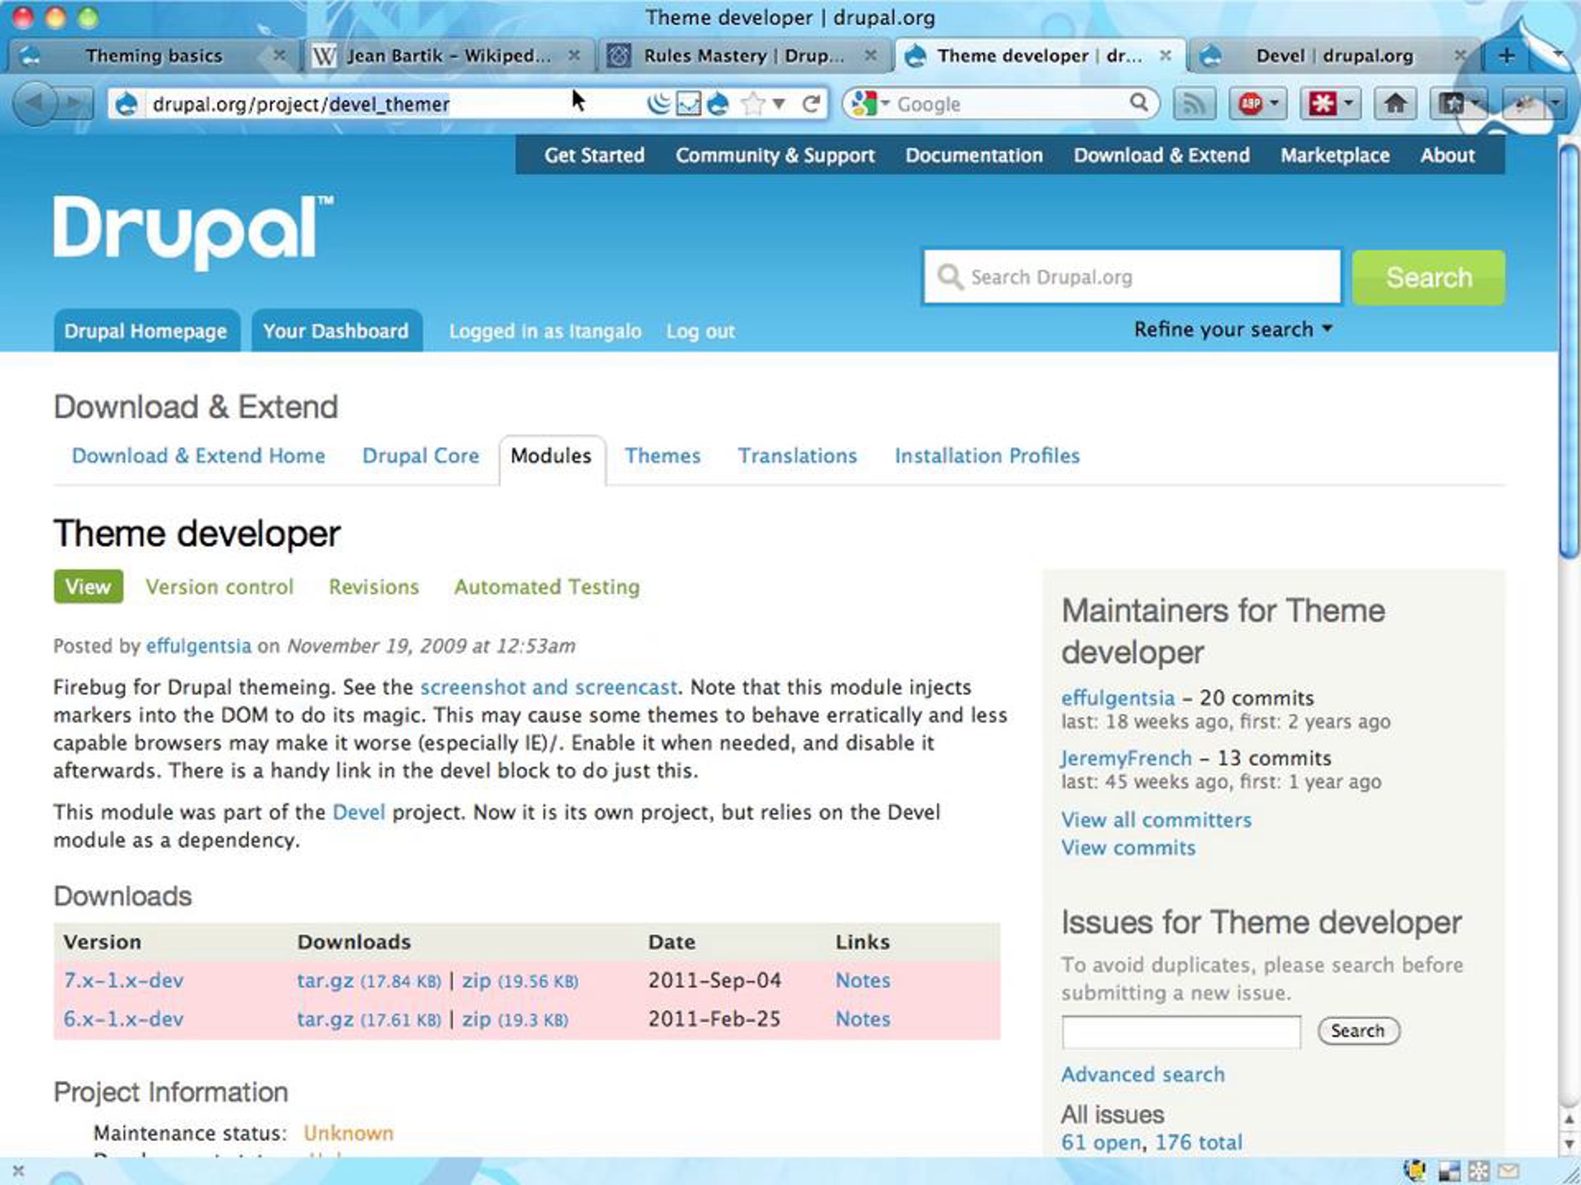The height and width of the screenshot is (1185, 1581).
Task: Open the bookmark star dropdown arrow
Action: 779,104
